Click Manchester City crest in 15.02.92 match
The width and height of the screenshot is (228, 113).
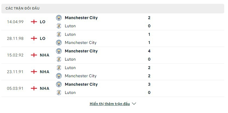point(59,51)
